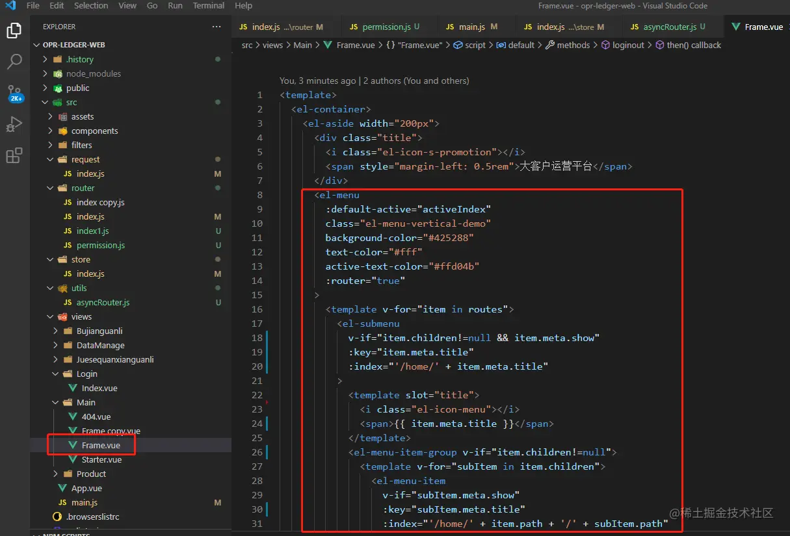Screen dimensions: 790x536
Task: Click breadcrumb segment 'views'
Action: pos(272,45)
